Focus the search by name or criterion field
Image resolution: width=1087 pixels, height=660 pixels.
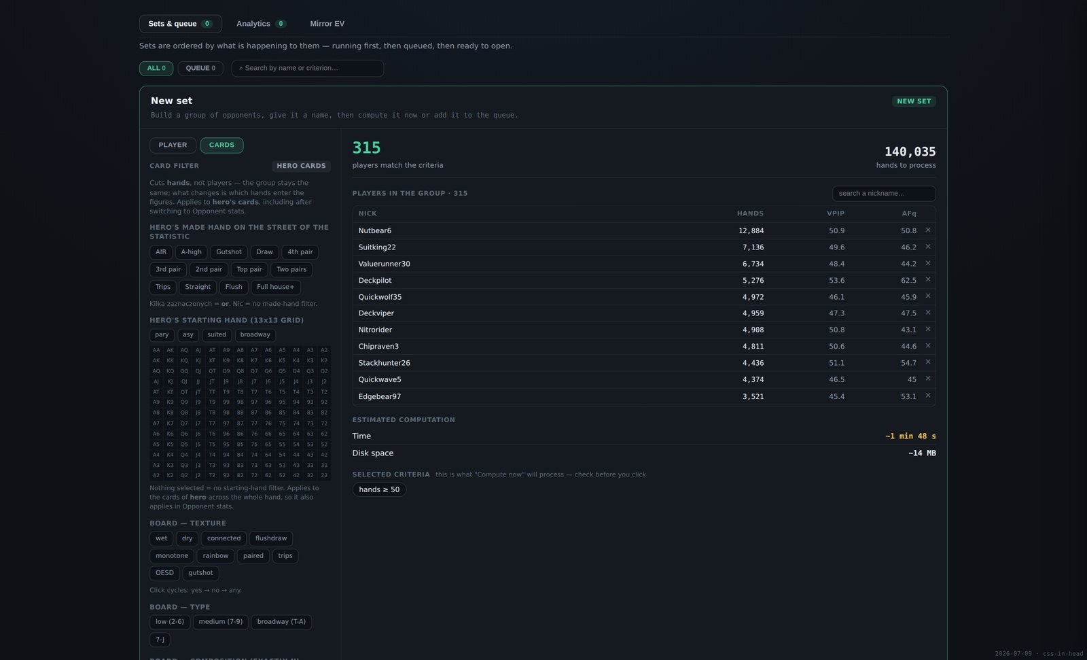point(308,68)
